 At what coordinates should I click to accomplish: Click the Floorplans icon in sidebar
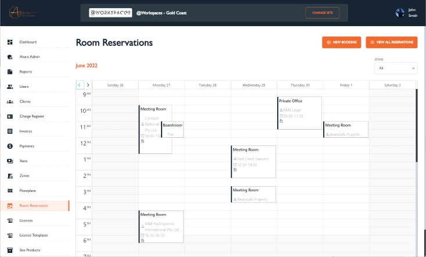click(x=10, y=191)
